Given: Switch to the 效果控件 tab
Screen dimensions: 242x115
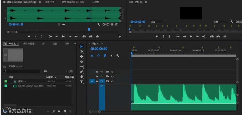Looking at the screenshot, I should (49, 2).
